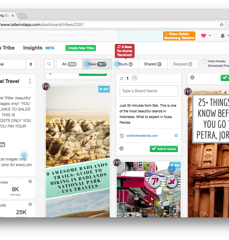Close the browser tab
The height and width of the screenshot is (240, 229).
13,16
